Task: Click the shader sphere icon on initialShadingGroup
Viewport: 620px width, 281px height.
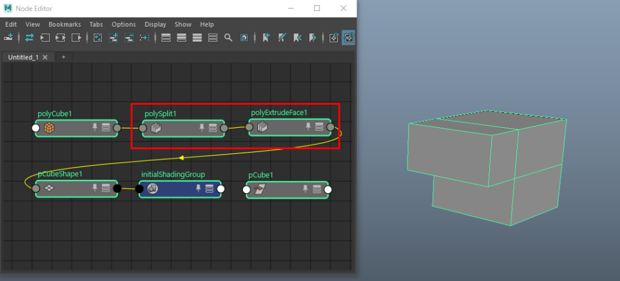Action: tap(152, 189)
